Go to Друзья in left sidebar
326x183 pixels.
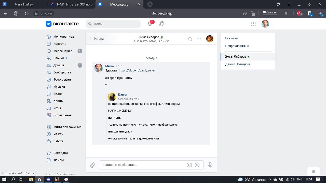(59, 65)
